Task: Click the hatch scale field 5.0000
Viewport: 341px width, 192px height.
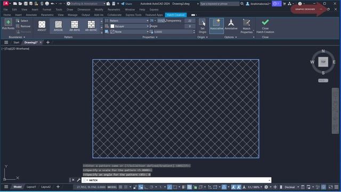Action: [173, 32]
